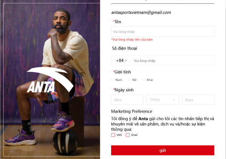Click the Tháng dropdown arrow
The image size is (226, 159).
(174, 100)
